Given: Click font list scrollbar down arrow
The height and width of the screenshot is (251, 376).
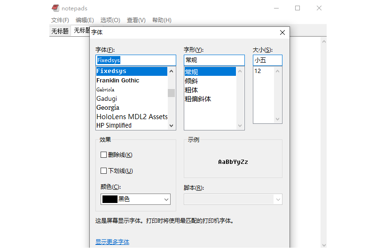Looking at the screenshot, I should pyautogui.click(x=171, y=126).
